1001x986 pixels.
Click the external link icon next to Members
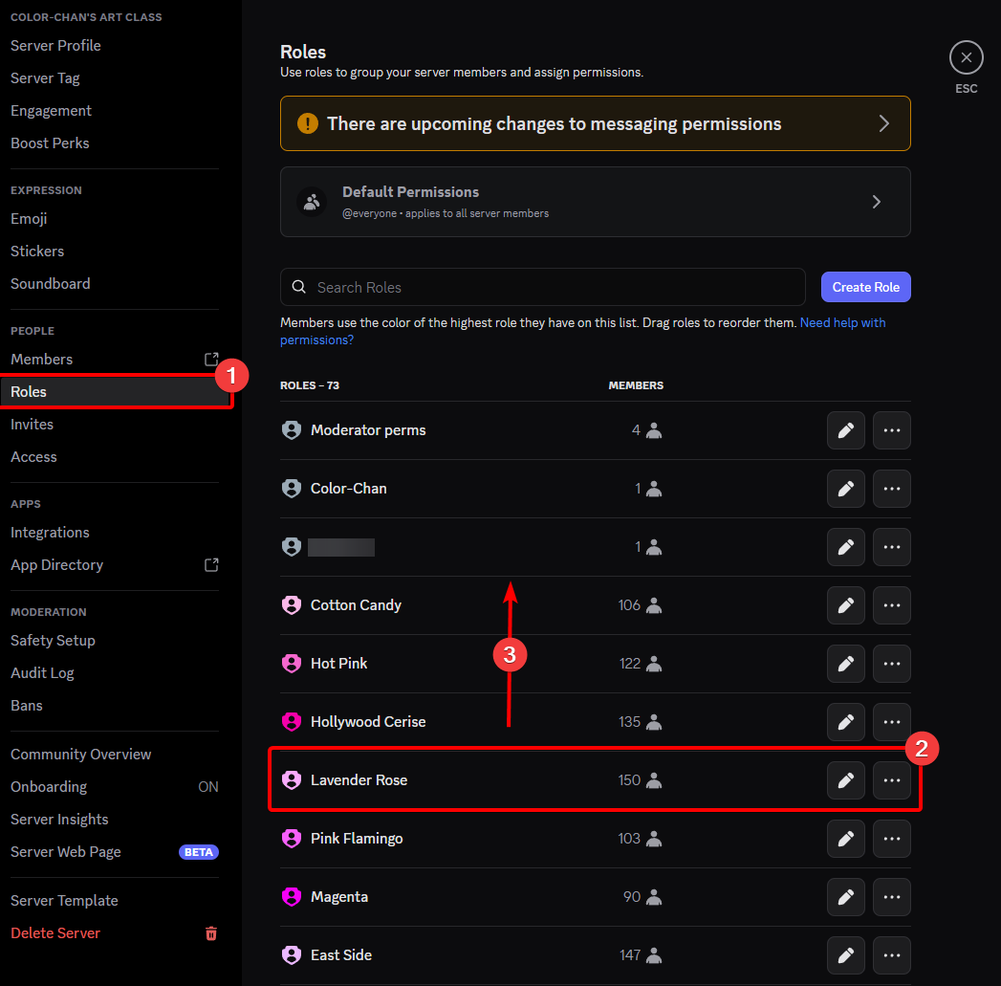click(211, 360)
